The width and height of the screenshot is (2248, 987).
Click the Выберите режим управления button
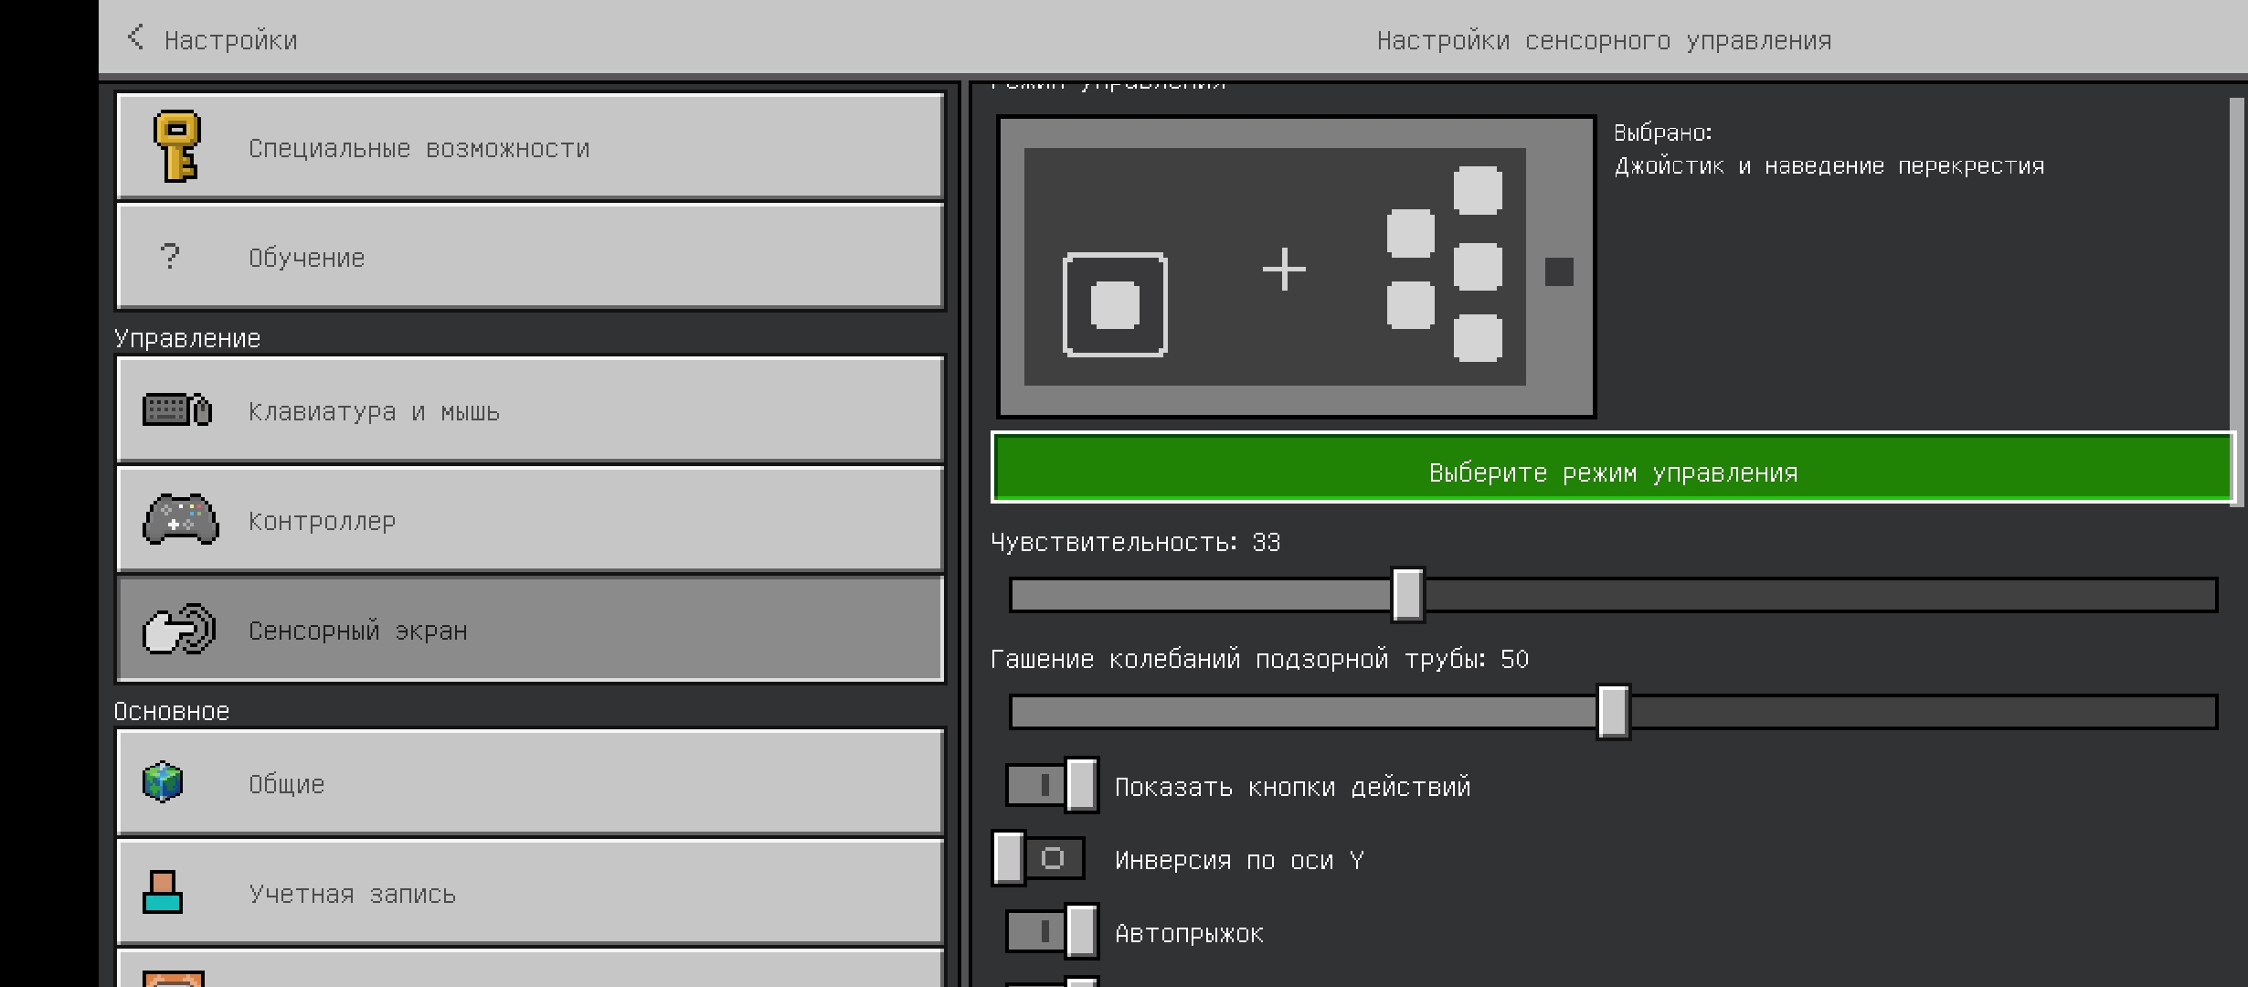tap(1613, 468)
